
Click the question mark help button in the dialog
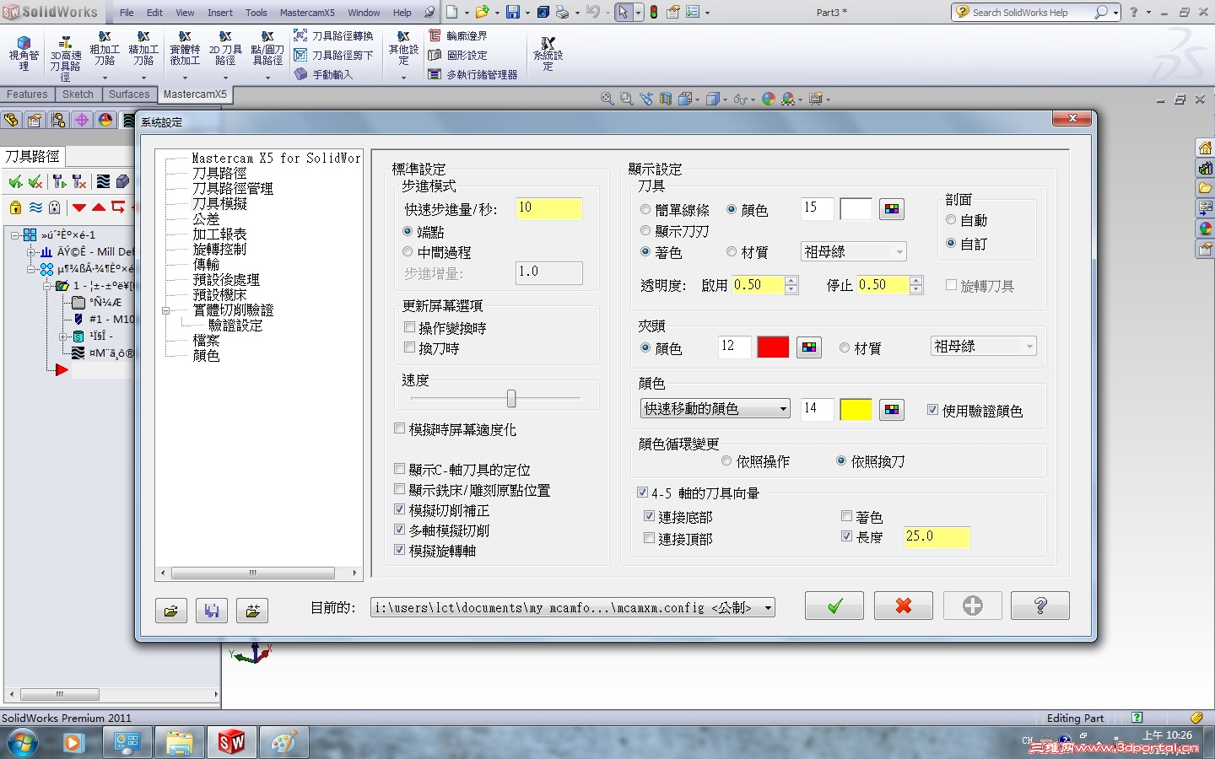coord(1040,606)
